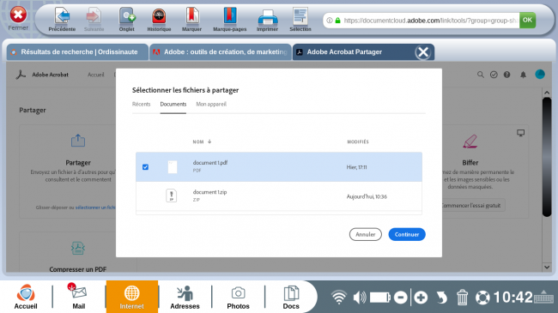Viewport: 558px width, 313px height.
Task: Click the page scrollbar down arrow
Action: (x=547, y=267)
